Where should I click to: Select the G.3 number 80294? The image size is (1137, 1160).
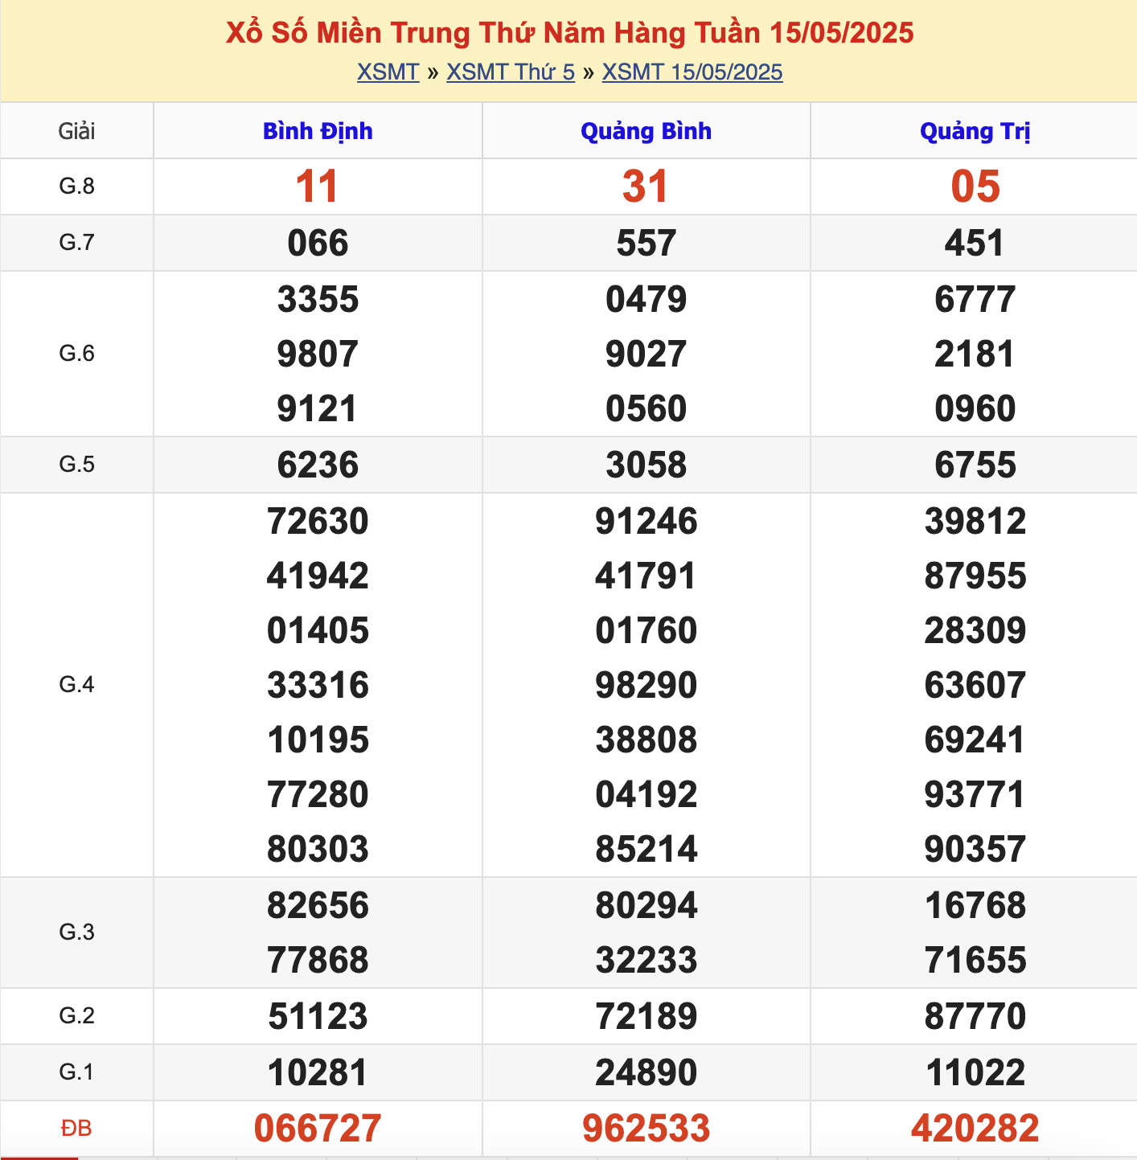tap(646, 906)
